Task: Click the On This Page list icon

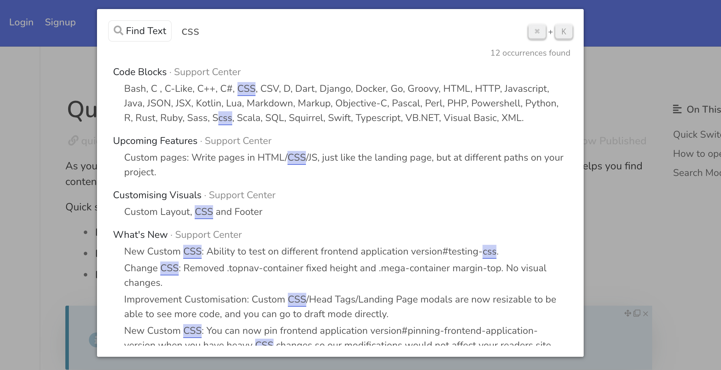Action: (677, 109)
